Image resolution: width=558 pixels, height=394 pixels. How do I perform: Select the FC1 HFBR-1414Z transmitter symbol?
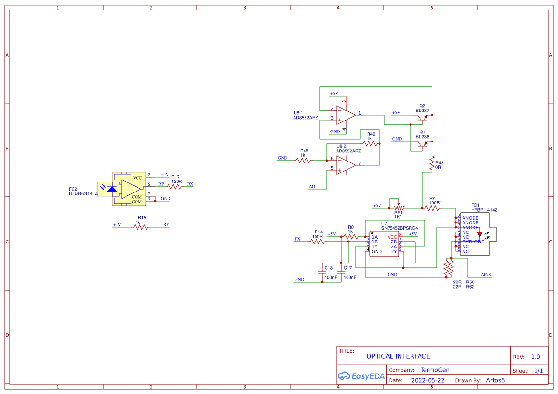pyautogui.click(x=475, y=233)
